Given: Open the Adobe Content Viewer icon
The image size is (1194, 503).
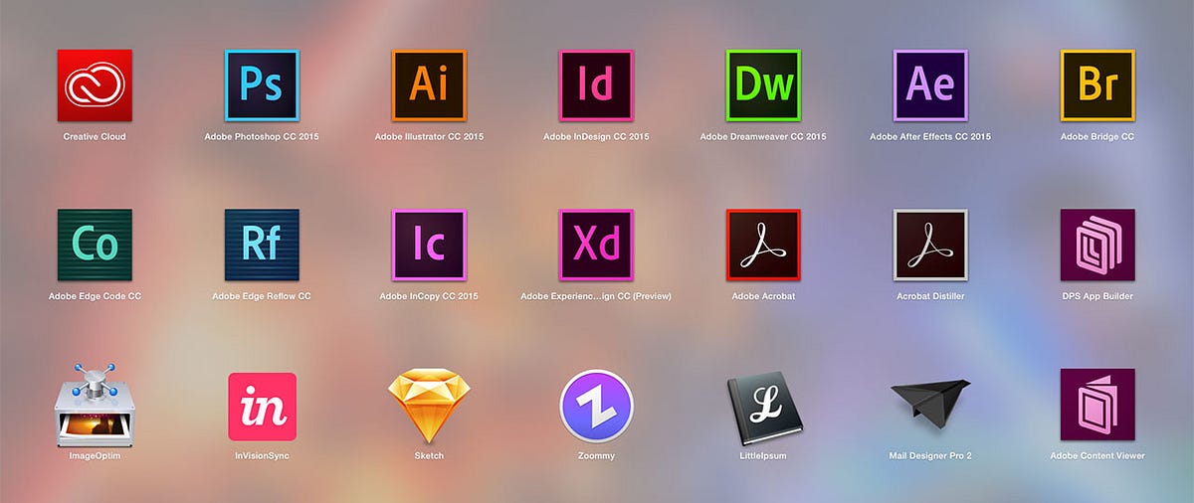Looking at the screenshot, I should click(x=1097, y=406).
